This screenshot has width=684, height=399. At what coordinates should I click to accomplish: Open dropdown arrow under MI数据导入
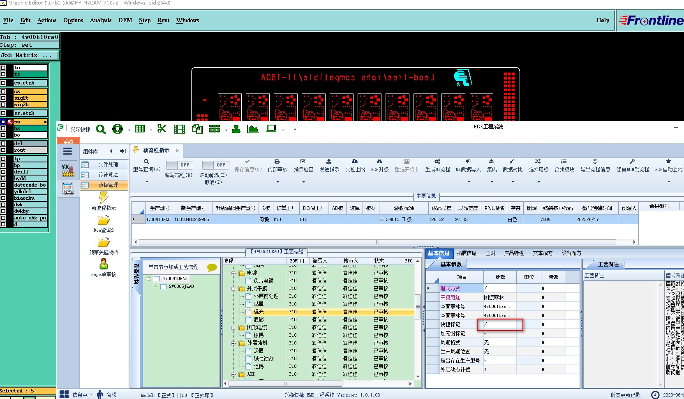(x=468, y=182)
